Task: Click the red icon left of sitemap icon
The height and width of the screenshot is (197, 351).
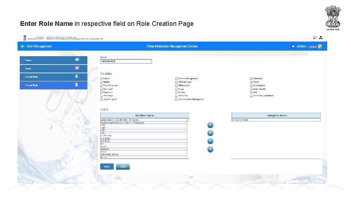Action: pyautogui.click(x=315, y=38)
